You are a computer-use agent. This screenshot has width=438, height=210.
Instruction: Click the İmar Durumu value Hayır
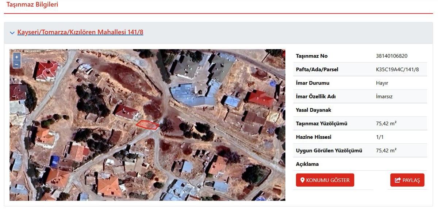(382, 83)
